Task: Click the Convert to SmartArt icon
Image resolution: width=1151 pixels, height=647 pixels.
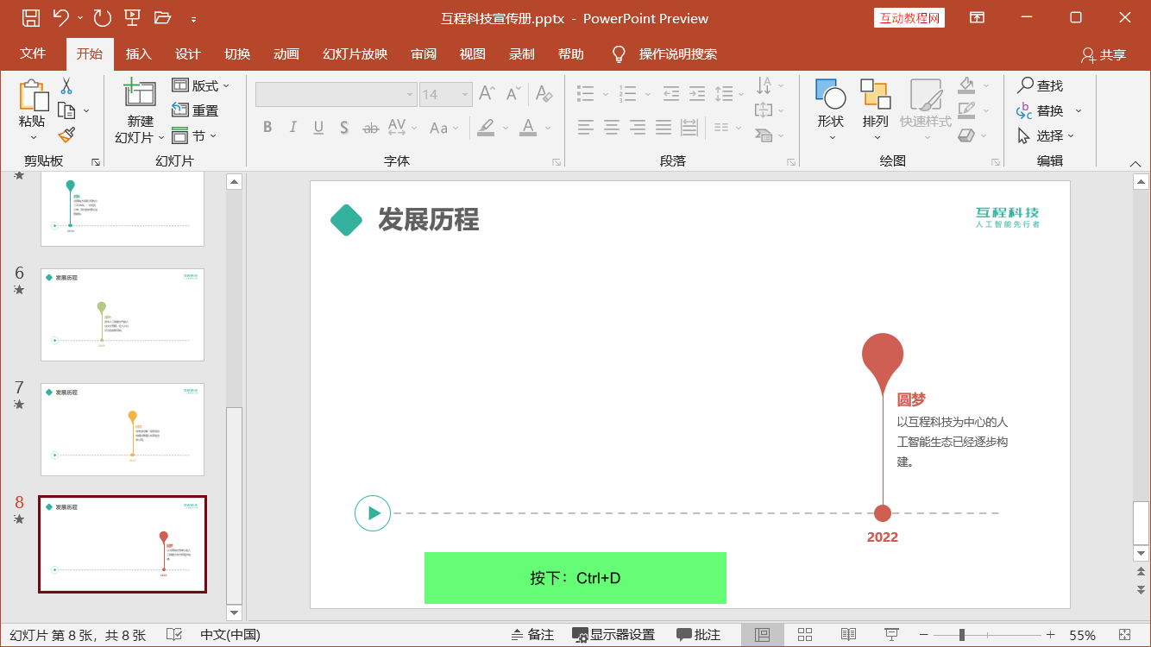Action: click(x=764, y=135)
